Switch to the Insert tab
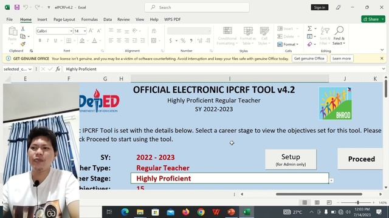Screen dimensions: 389x218 (42, 19)
